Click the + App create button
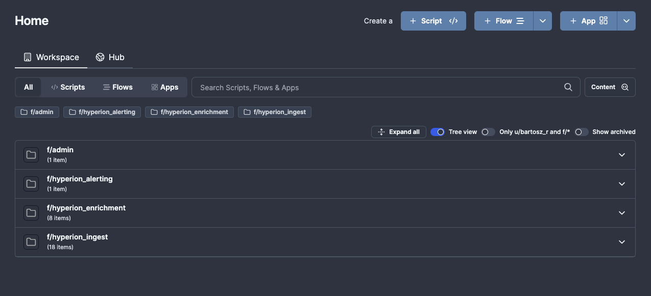The height and width of the screenshot is (296, 651). coord(588,21)
